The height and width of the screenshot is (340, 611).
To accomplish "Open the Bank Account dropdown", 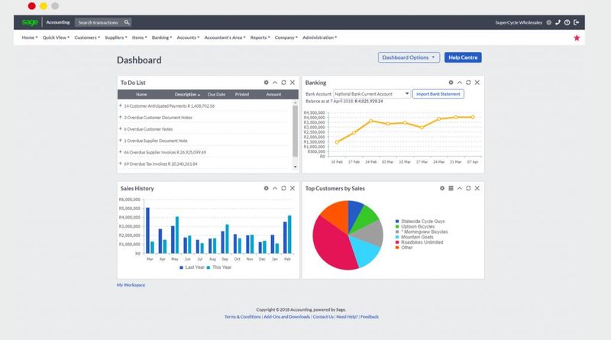I will pyautogui.click(x=372, y=94).
